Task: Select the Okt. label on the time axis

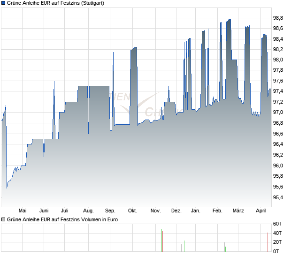Action: pyautogui.click(x=132, y=211)
